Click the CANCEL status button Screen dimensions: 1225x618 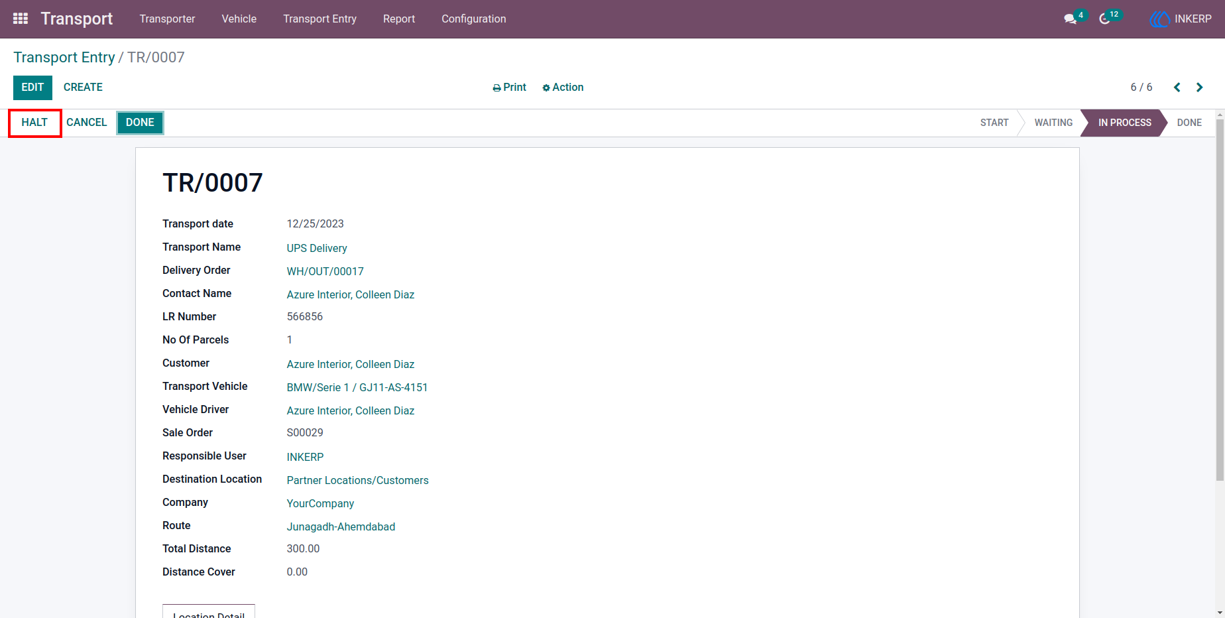(x=86, y=123)
